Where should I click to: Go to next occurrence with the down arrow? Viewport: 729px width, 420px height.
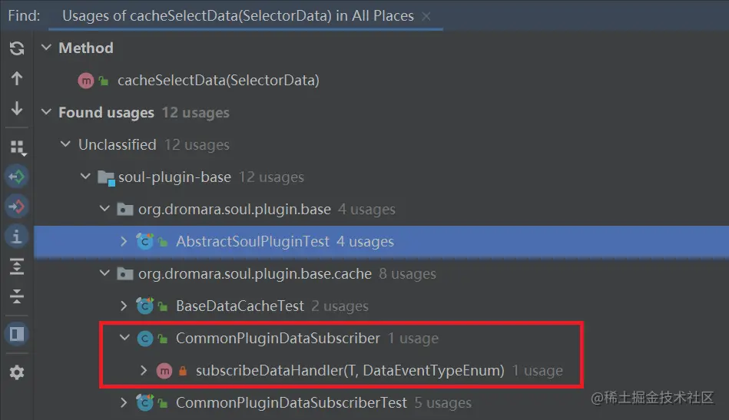(16, 109)
